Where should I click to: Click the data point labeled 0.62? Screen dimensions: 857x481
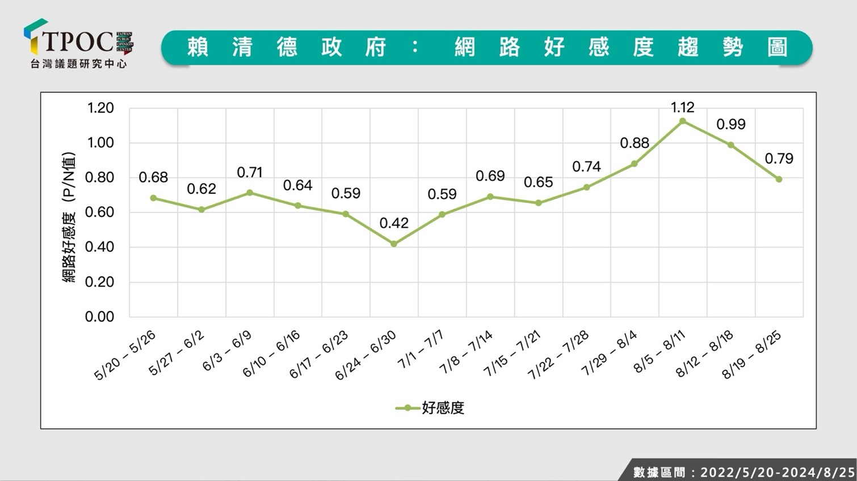point(201,210)
